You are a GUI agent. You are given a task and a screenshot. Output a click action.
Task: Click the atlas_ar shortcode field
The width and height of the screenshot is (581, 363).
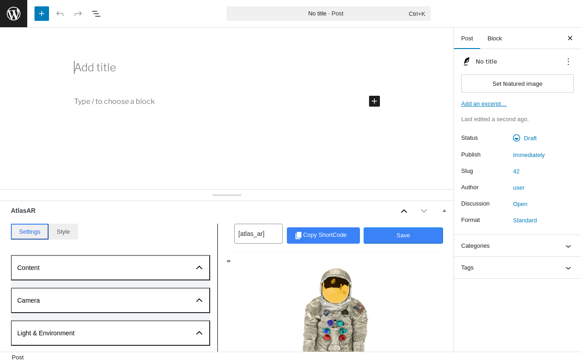(258, 234)
